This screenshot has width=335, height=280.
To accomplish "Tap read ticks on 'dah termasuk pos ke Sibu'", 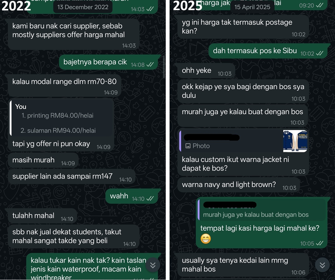I will pos(320,53).
